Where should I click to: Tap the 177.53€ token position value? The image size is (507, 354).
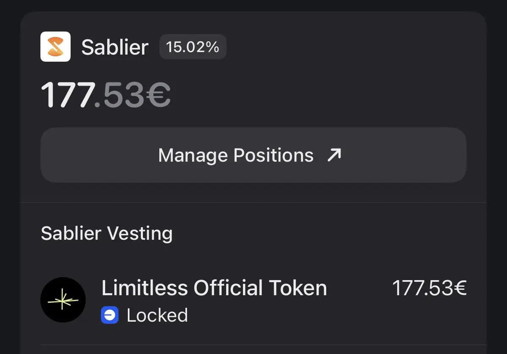pos(429,288)
